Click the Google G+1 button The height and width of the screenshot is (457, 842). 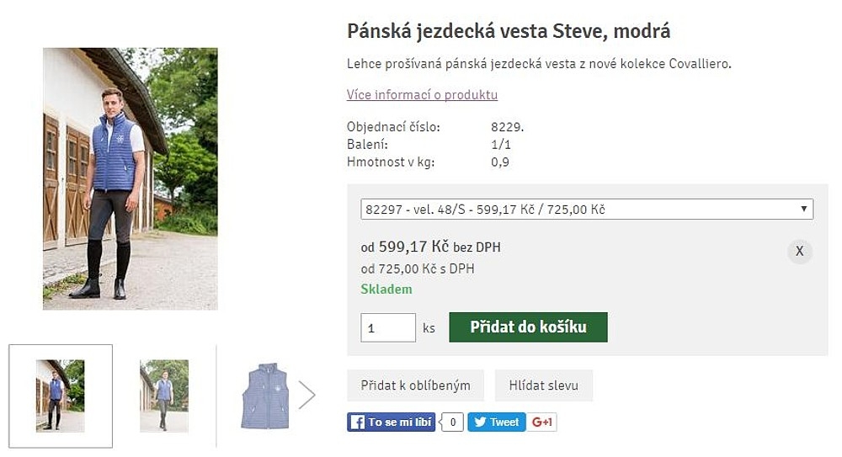tap(542, 422)
